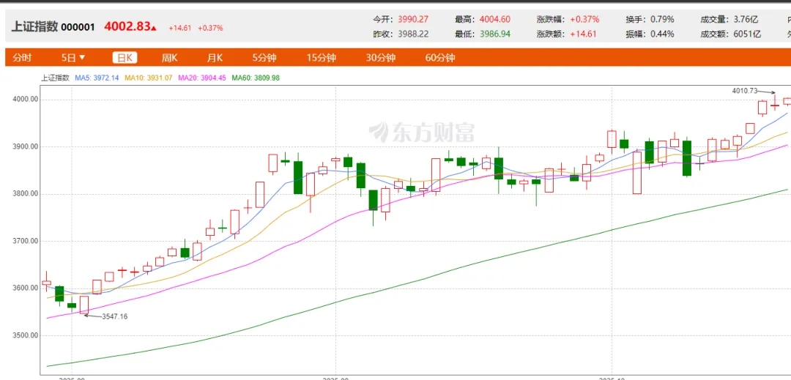This screenshot has height=380, width=791.
Task: Switch to the 月K monthly chart
Action: coord(215,58)
